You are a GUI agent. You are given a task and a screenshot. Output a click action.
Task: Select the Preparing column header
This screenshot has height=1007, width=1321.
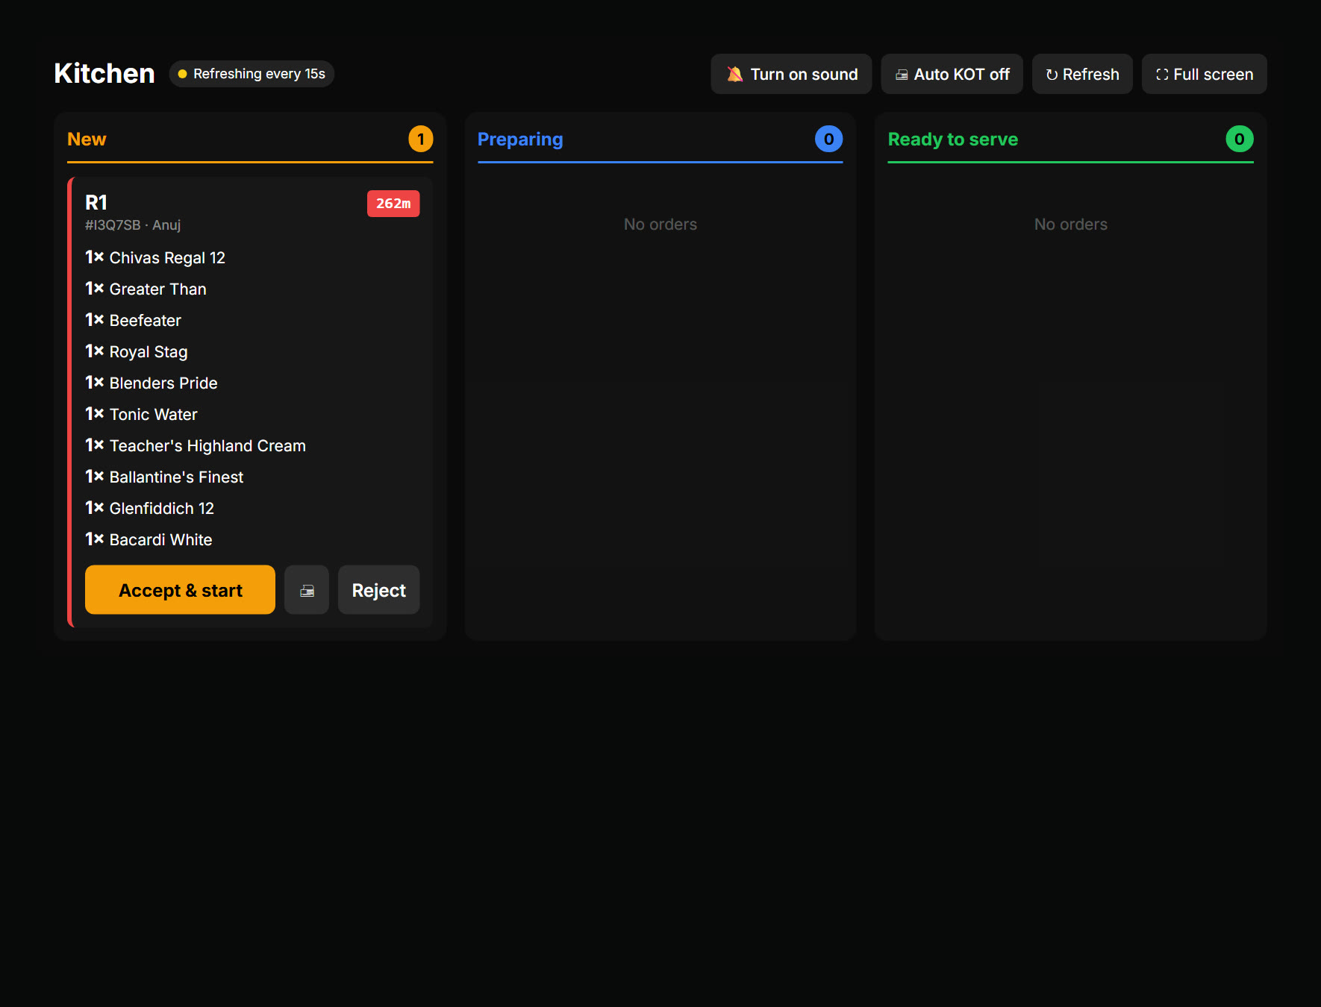(520, 139)
